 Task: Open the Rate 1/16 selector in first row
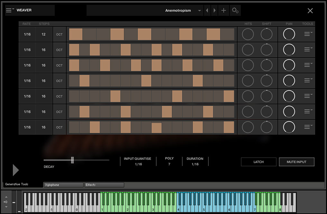tap(27, 34)
